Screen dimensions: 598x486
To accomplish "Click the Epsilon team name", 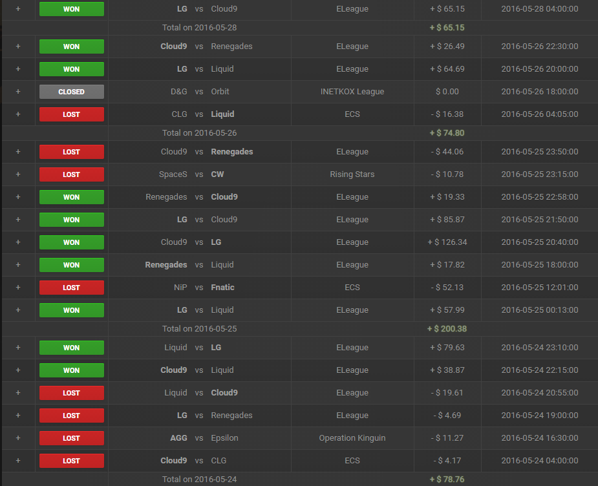I will (x=224, y=438).
